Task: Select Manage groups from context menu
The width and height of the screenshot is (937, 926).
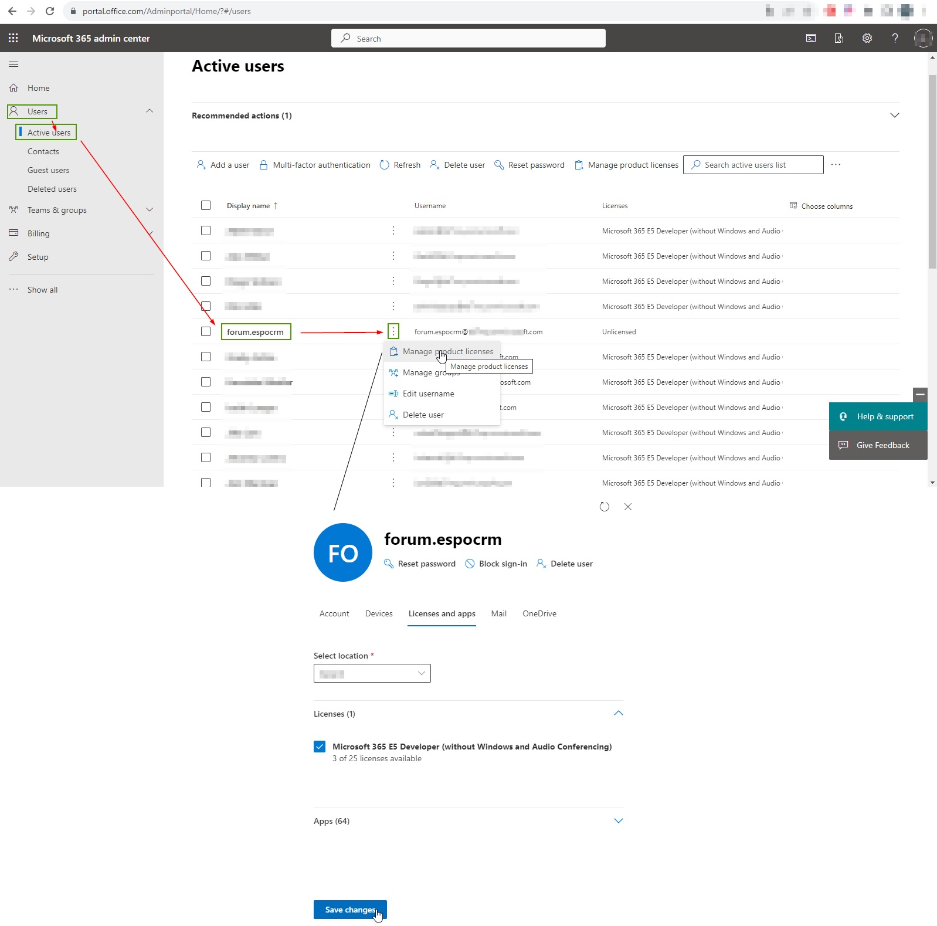Action: [442, 373]
